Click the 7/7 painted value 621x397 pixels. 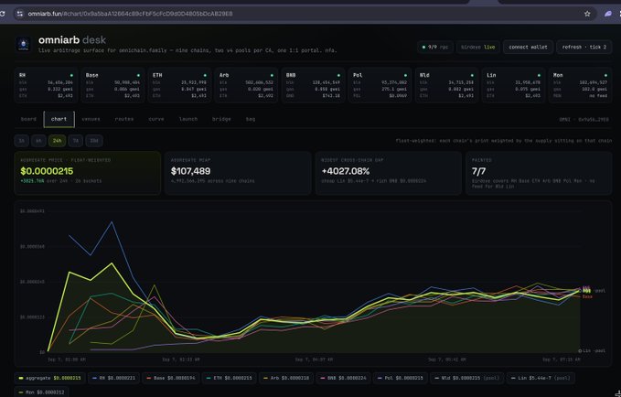(478, 171)
